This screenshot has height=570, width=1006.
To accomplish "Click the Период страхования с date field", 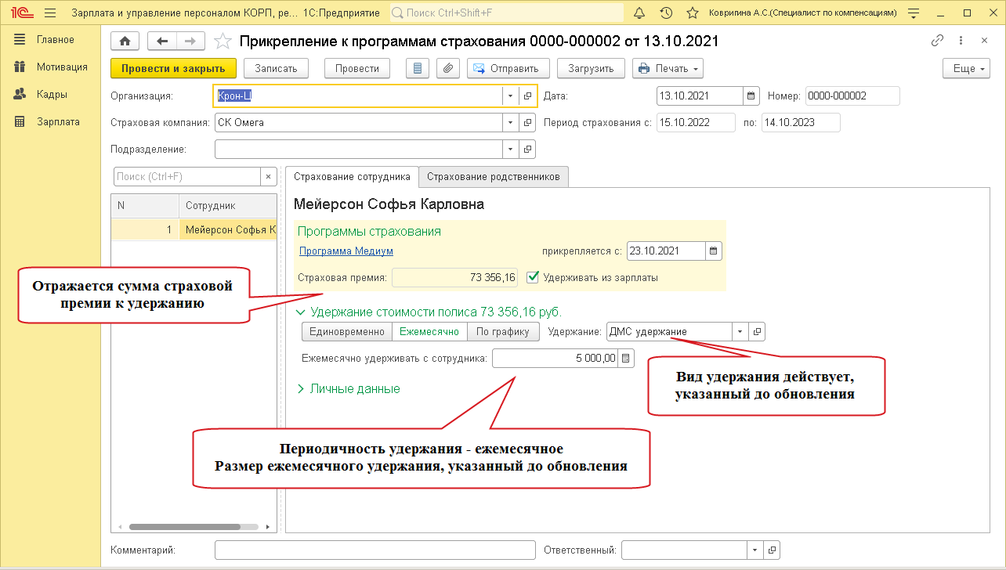I will pos(696,123).
